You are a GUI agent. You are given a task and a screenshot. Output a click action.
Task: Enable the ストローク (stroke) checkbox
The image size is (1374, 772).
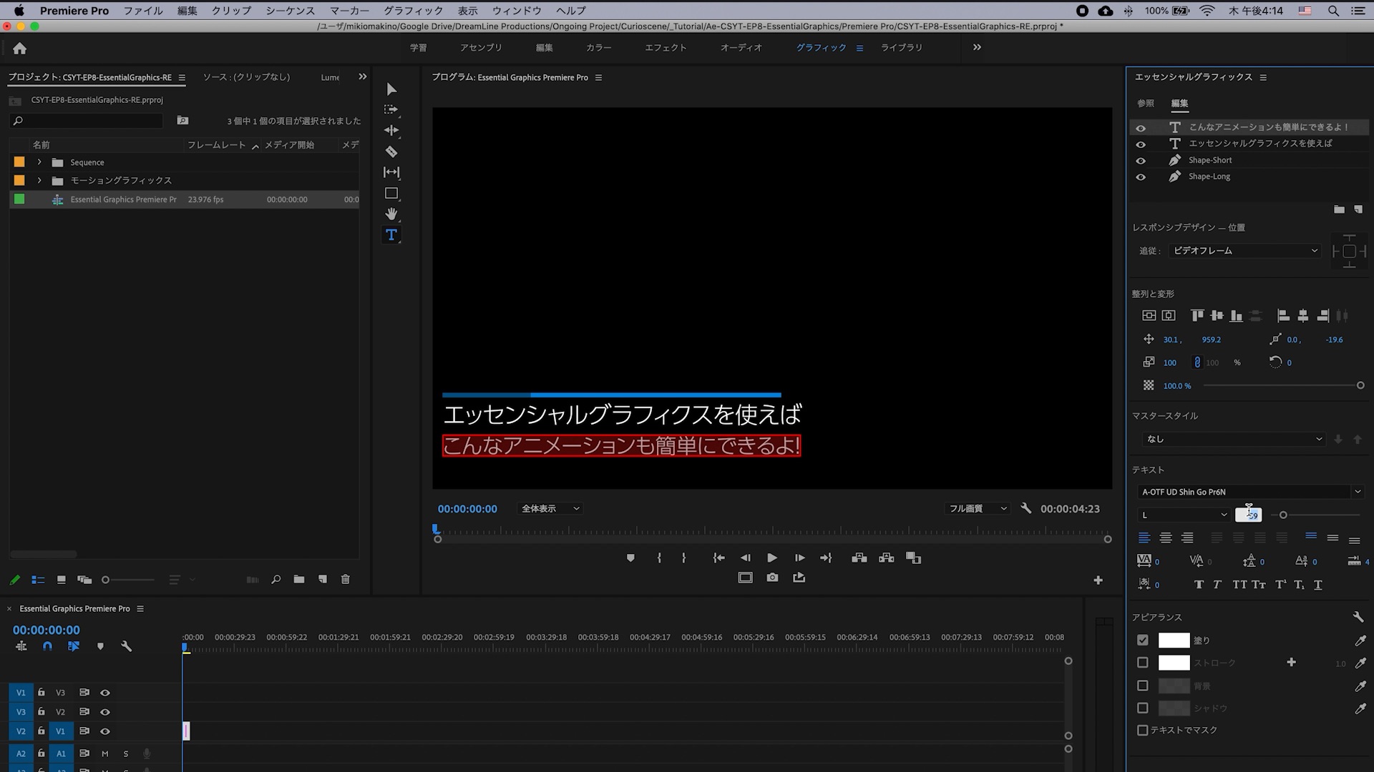[1143, 663]
